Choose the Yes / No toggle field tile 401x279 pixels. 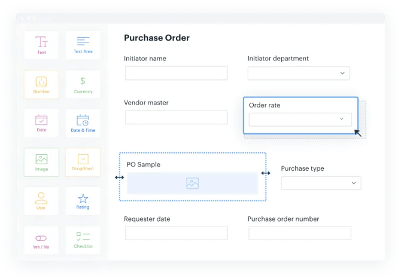(41, 240)
